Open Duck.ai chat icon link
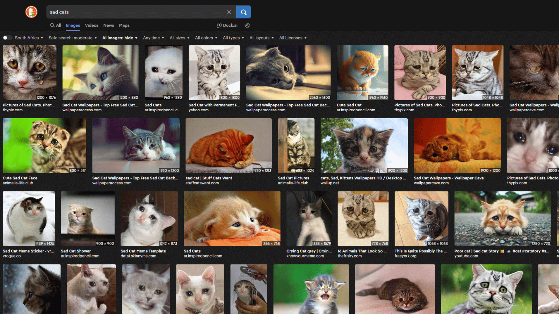559x314 pixels. pyautogui.click(x=227, y=25)
